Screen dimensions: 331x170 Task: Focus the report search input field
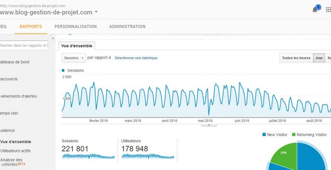(24, 45)
